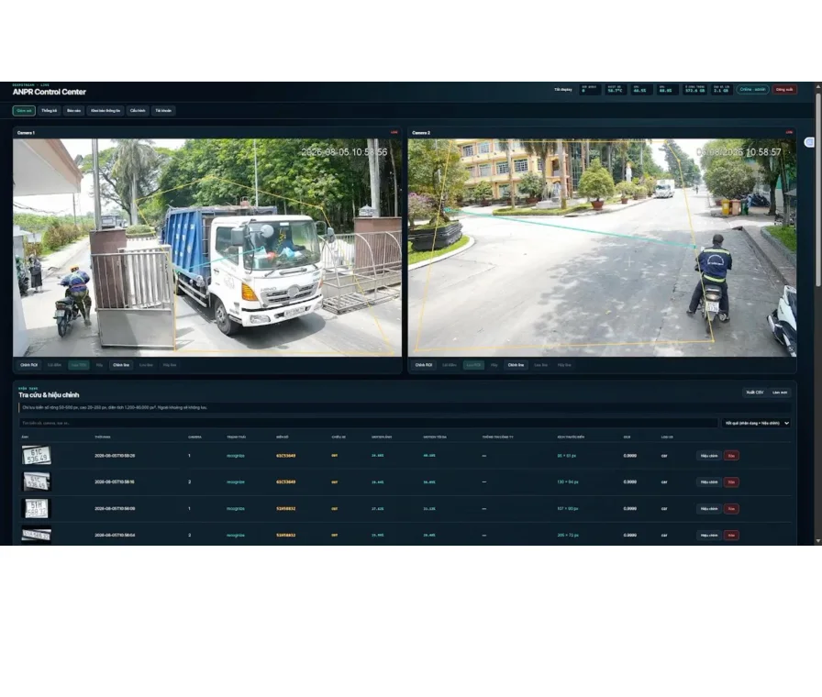Viewport: 822px width, 697px height.
Task: Click Chỉnh line under Camera 2
Action: tap(516, 365)
